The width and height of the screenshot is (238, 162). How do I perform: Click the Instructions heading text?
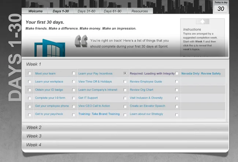tap(192, 29)
